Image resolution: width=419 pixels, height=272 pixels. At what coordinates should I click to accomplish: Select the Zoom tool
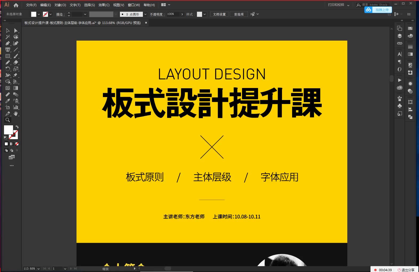coord(8,120)
